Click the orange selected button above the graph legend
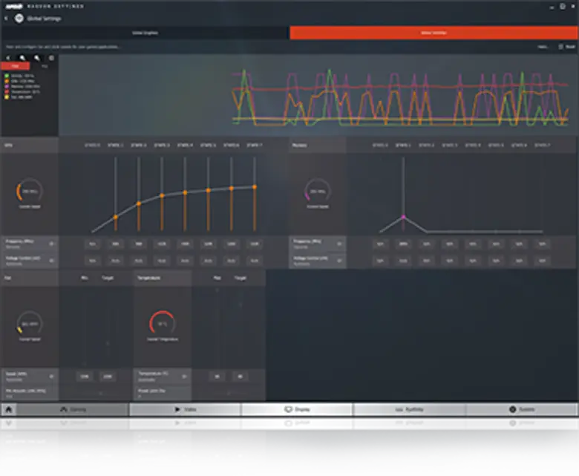The image size is (579, 476). coord(15,66)
